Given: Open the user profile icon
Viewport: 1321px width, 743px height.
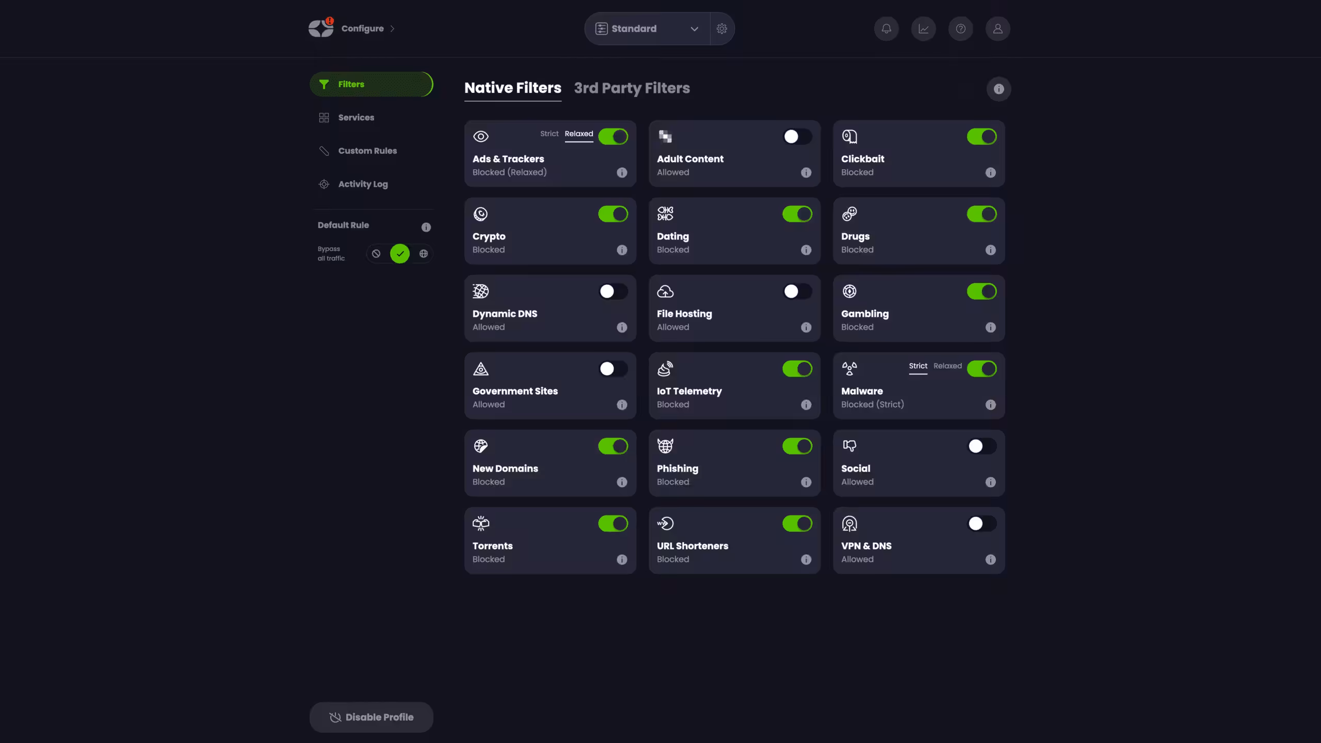Looking at the screenshot, I should tap(997, 28).
